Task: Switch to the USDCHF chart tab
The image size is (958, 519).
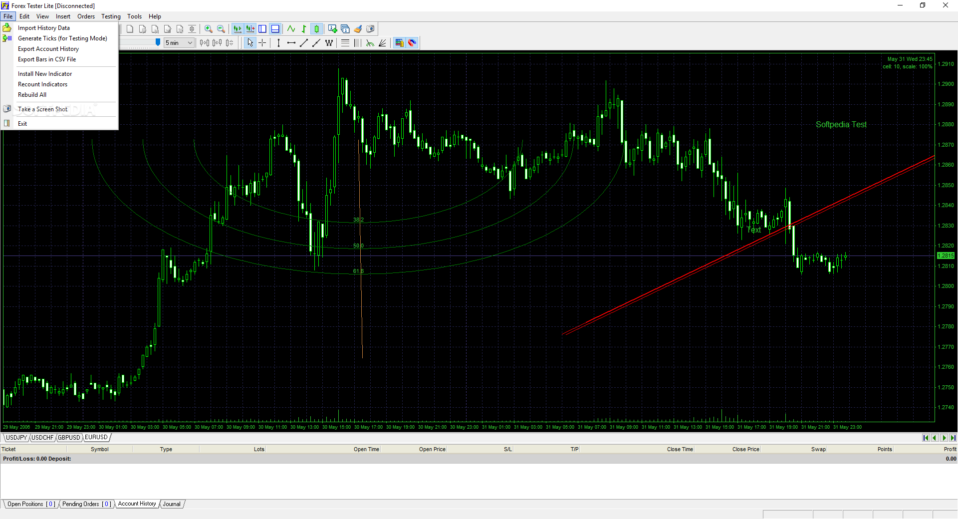Action: pos(42,438)
